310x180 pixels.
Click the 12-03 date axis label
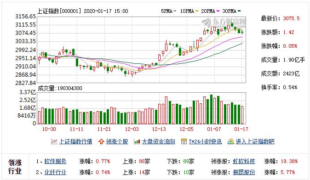tap(132, 129)
